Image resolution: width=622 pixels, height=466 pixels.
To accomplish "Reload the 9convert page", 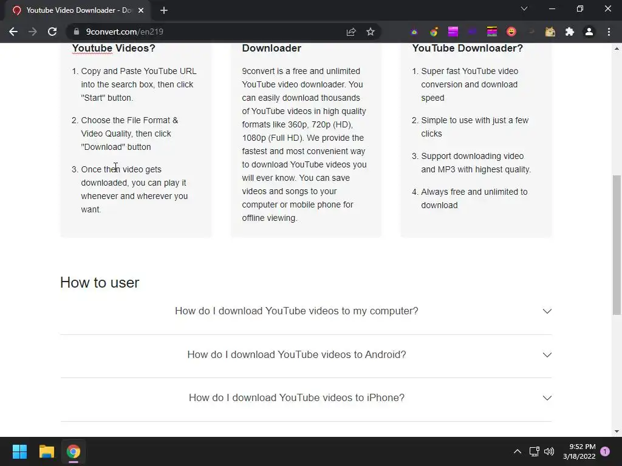I will pyautogui.click(x=52, y=32).
